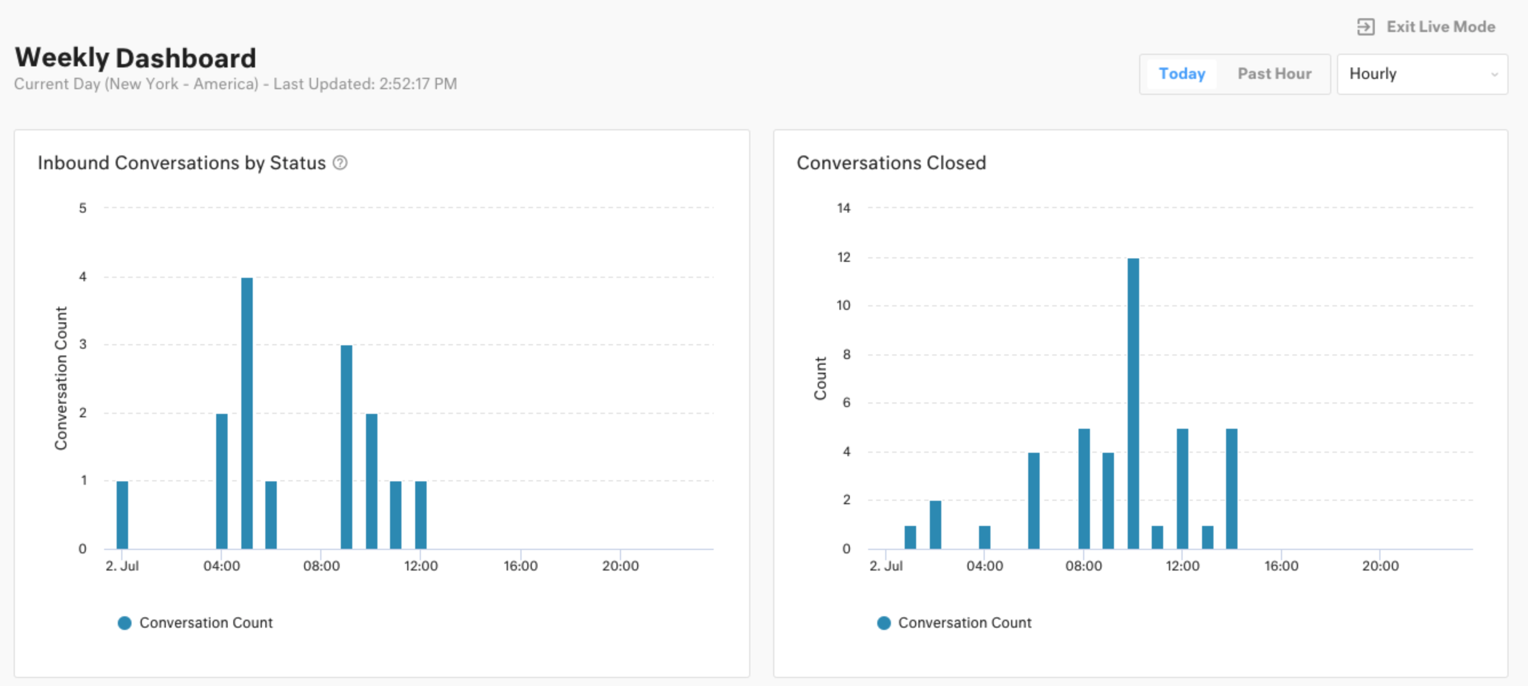Click the 06:00 bar with value 4 in Conversations Closed

[x=1034, y=500]
